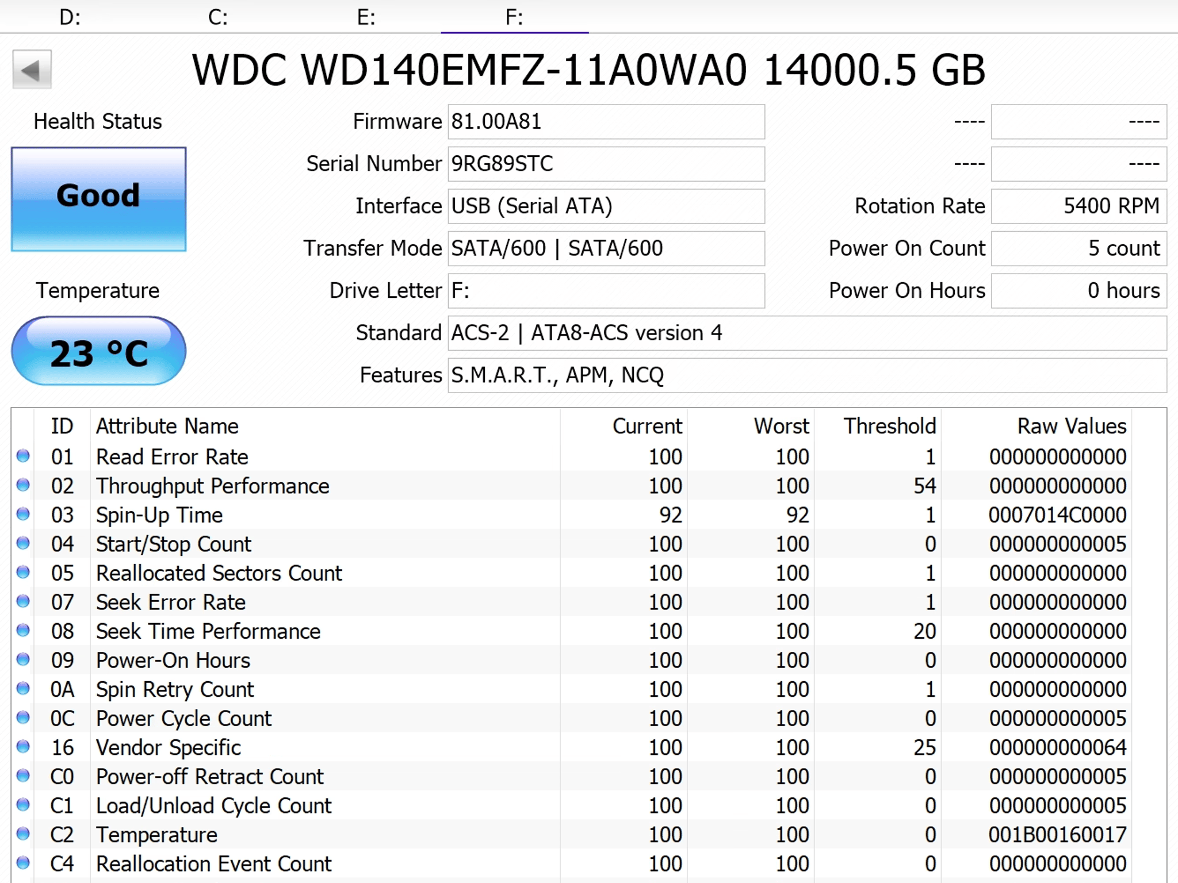This screenshot has width=1178, height=883.
Task: Click raw value 000000000064 of Vendor Specific
Action: (x=1057, y=748)
